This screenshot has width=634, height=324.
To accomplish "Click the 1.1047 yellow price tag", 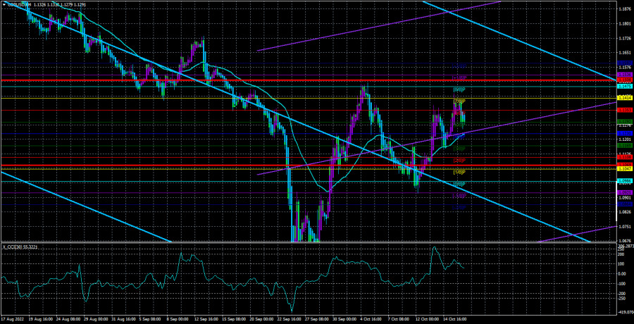I will coord(625,168).
